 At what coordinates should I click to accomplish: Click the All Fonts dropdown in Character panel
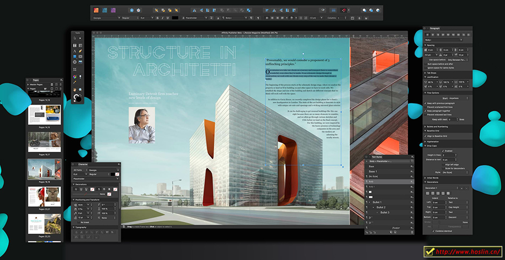(80, 170)
